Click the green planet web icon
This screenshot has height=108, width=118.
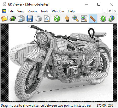click(x=13, y=18)
